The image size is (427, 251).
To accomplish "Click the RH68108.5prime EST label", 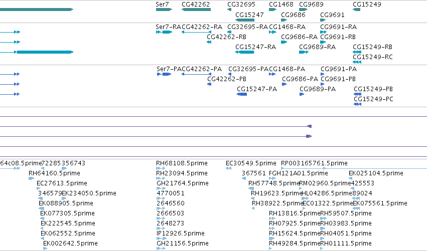I will 182,163.
